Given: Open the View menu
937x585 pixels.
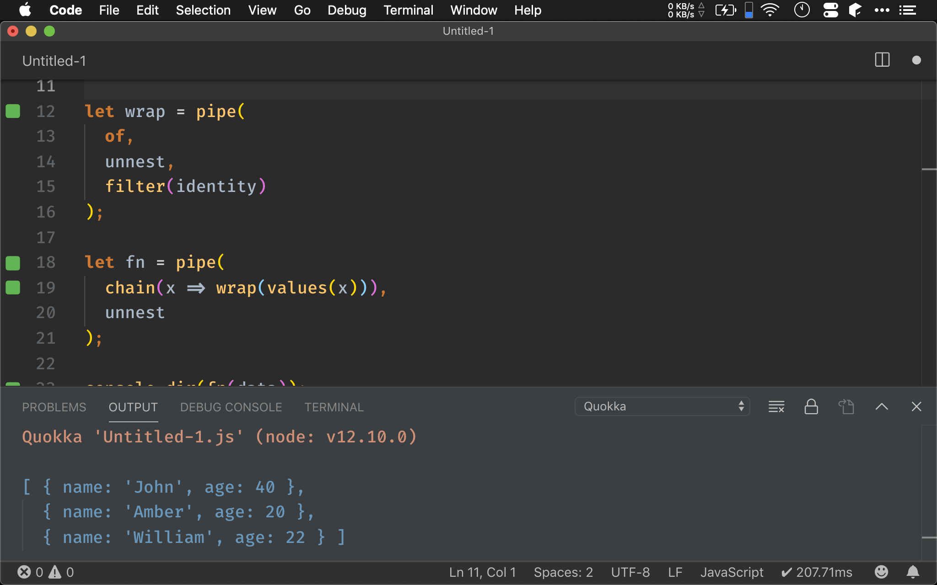Looking at the screenshot, I should (x=262, y=10).
